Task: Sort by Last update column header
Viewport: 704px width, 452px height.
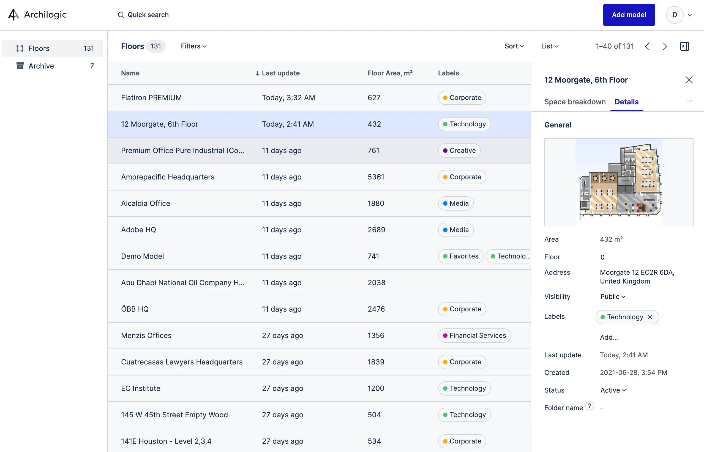Action: point(280,73)
